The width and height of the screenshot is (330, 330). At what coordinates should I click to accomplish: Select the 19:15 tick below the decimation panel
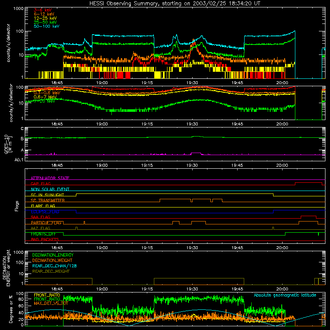point(147,289)
